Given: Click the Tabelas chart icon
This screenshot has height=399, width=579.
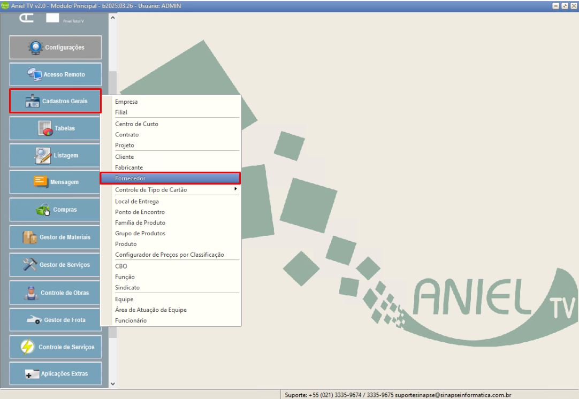Looking at the screenshot, I should [x=45, y=128].
